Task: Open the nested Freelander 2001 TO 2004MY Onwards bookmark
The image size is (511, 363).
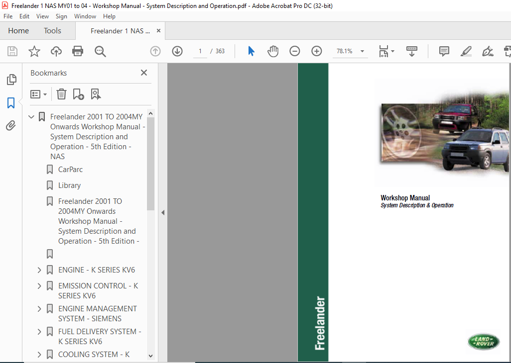Action: click(x=99, y=221)
